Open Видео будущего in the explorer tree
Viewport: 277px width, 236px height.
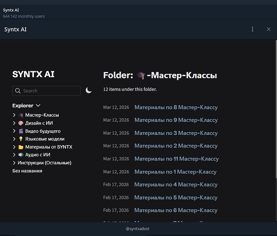[43, 131]
